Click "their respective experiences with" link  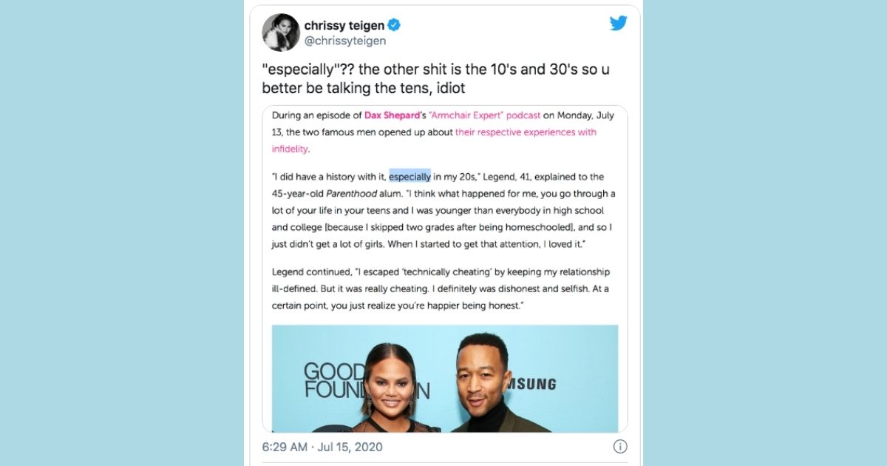[526, 132]
